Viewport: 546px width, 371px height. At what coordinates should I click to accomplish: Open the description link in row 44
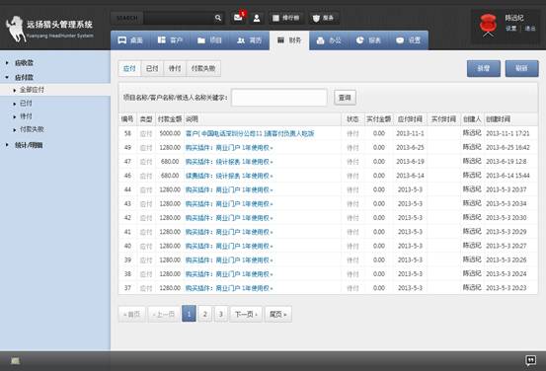coord(229,189)
